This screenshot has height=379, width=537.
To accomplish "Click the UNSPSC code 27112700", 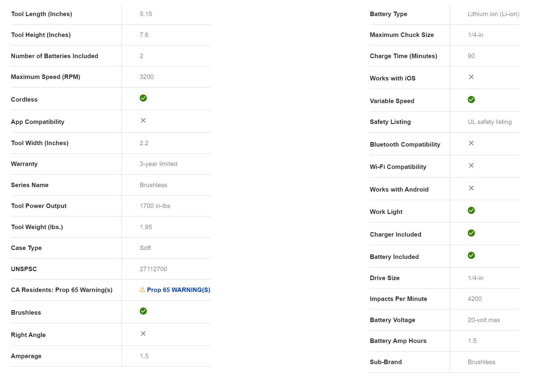I will tap(153, 269).
